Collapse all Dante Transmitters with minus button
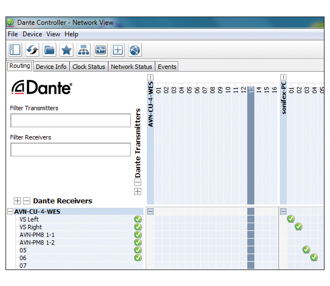 click(137, 182)
